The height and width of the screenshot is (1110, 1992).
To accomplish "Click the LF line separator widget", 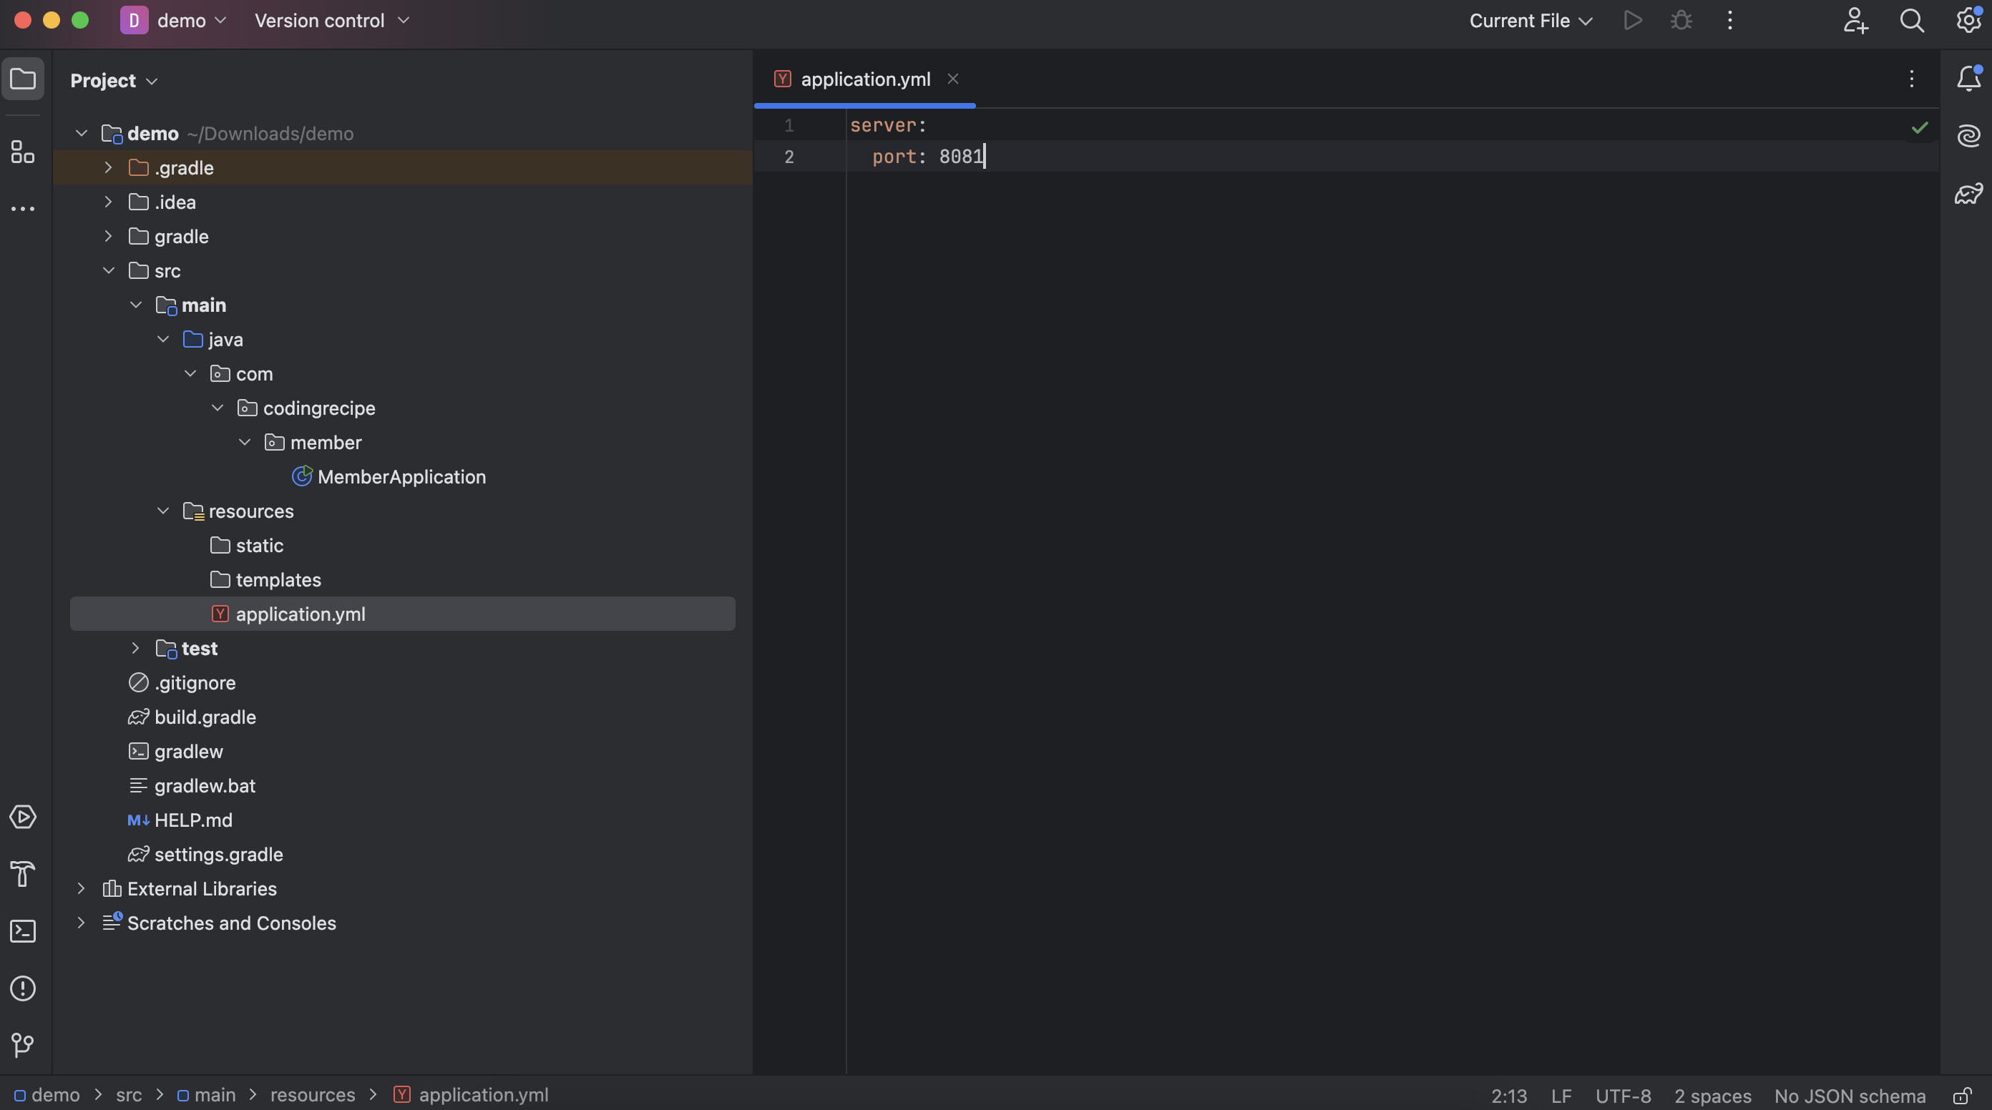I will click(1561, 1096).
